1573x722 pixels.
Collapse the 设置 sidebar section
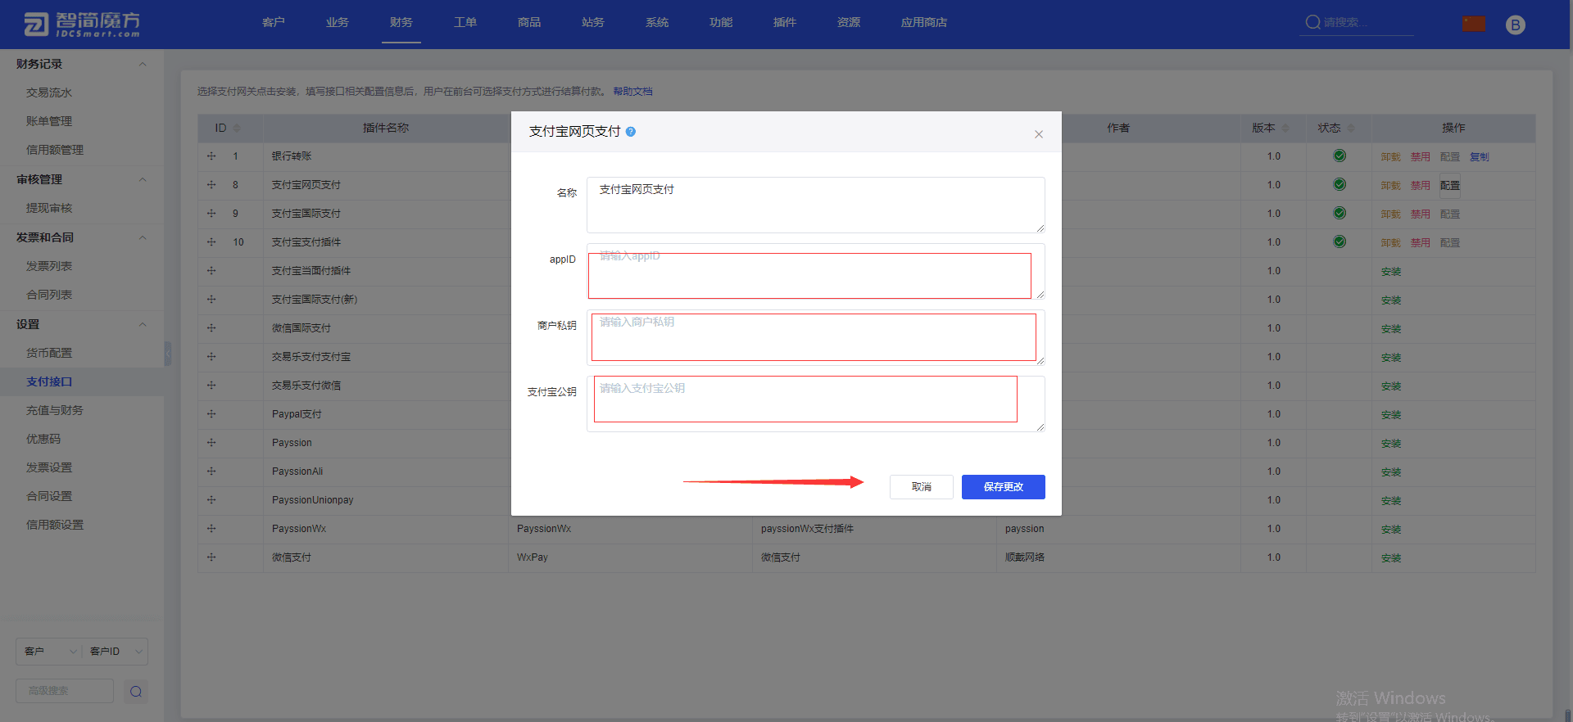coord(143,324)
